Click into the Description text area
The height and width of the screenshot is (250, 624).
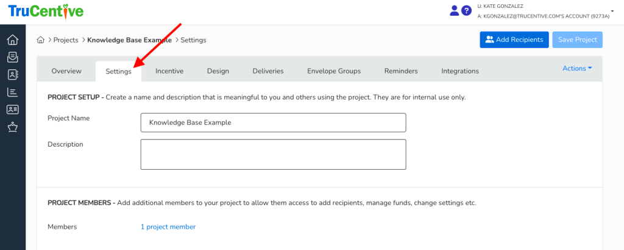[273, 155]
